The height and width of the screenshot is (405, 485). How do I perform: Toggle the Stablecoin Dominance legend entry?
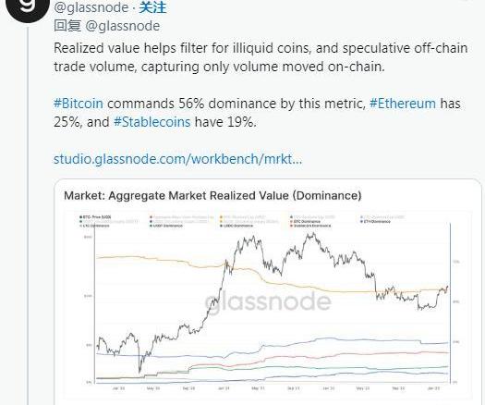[310, 226]
